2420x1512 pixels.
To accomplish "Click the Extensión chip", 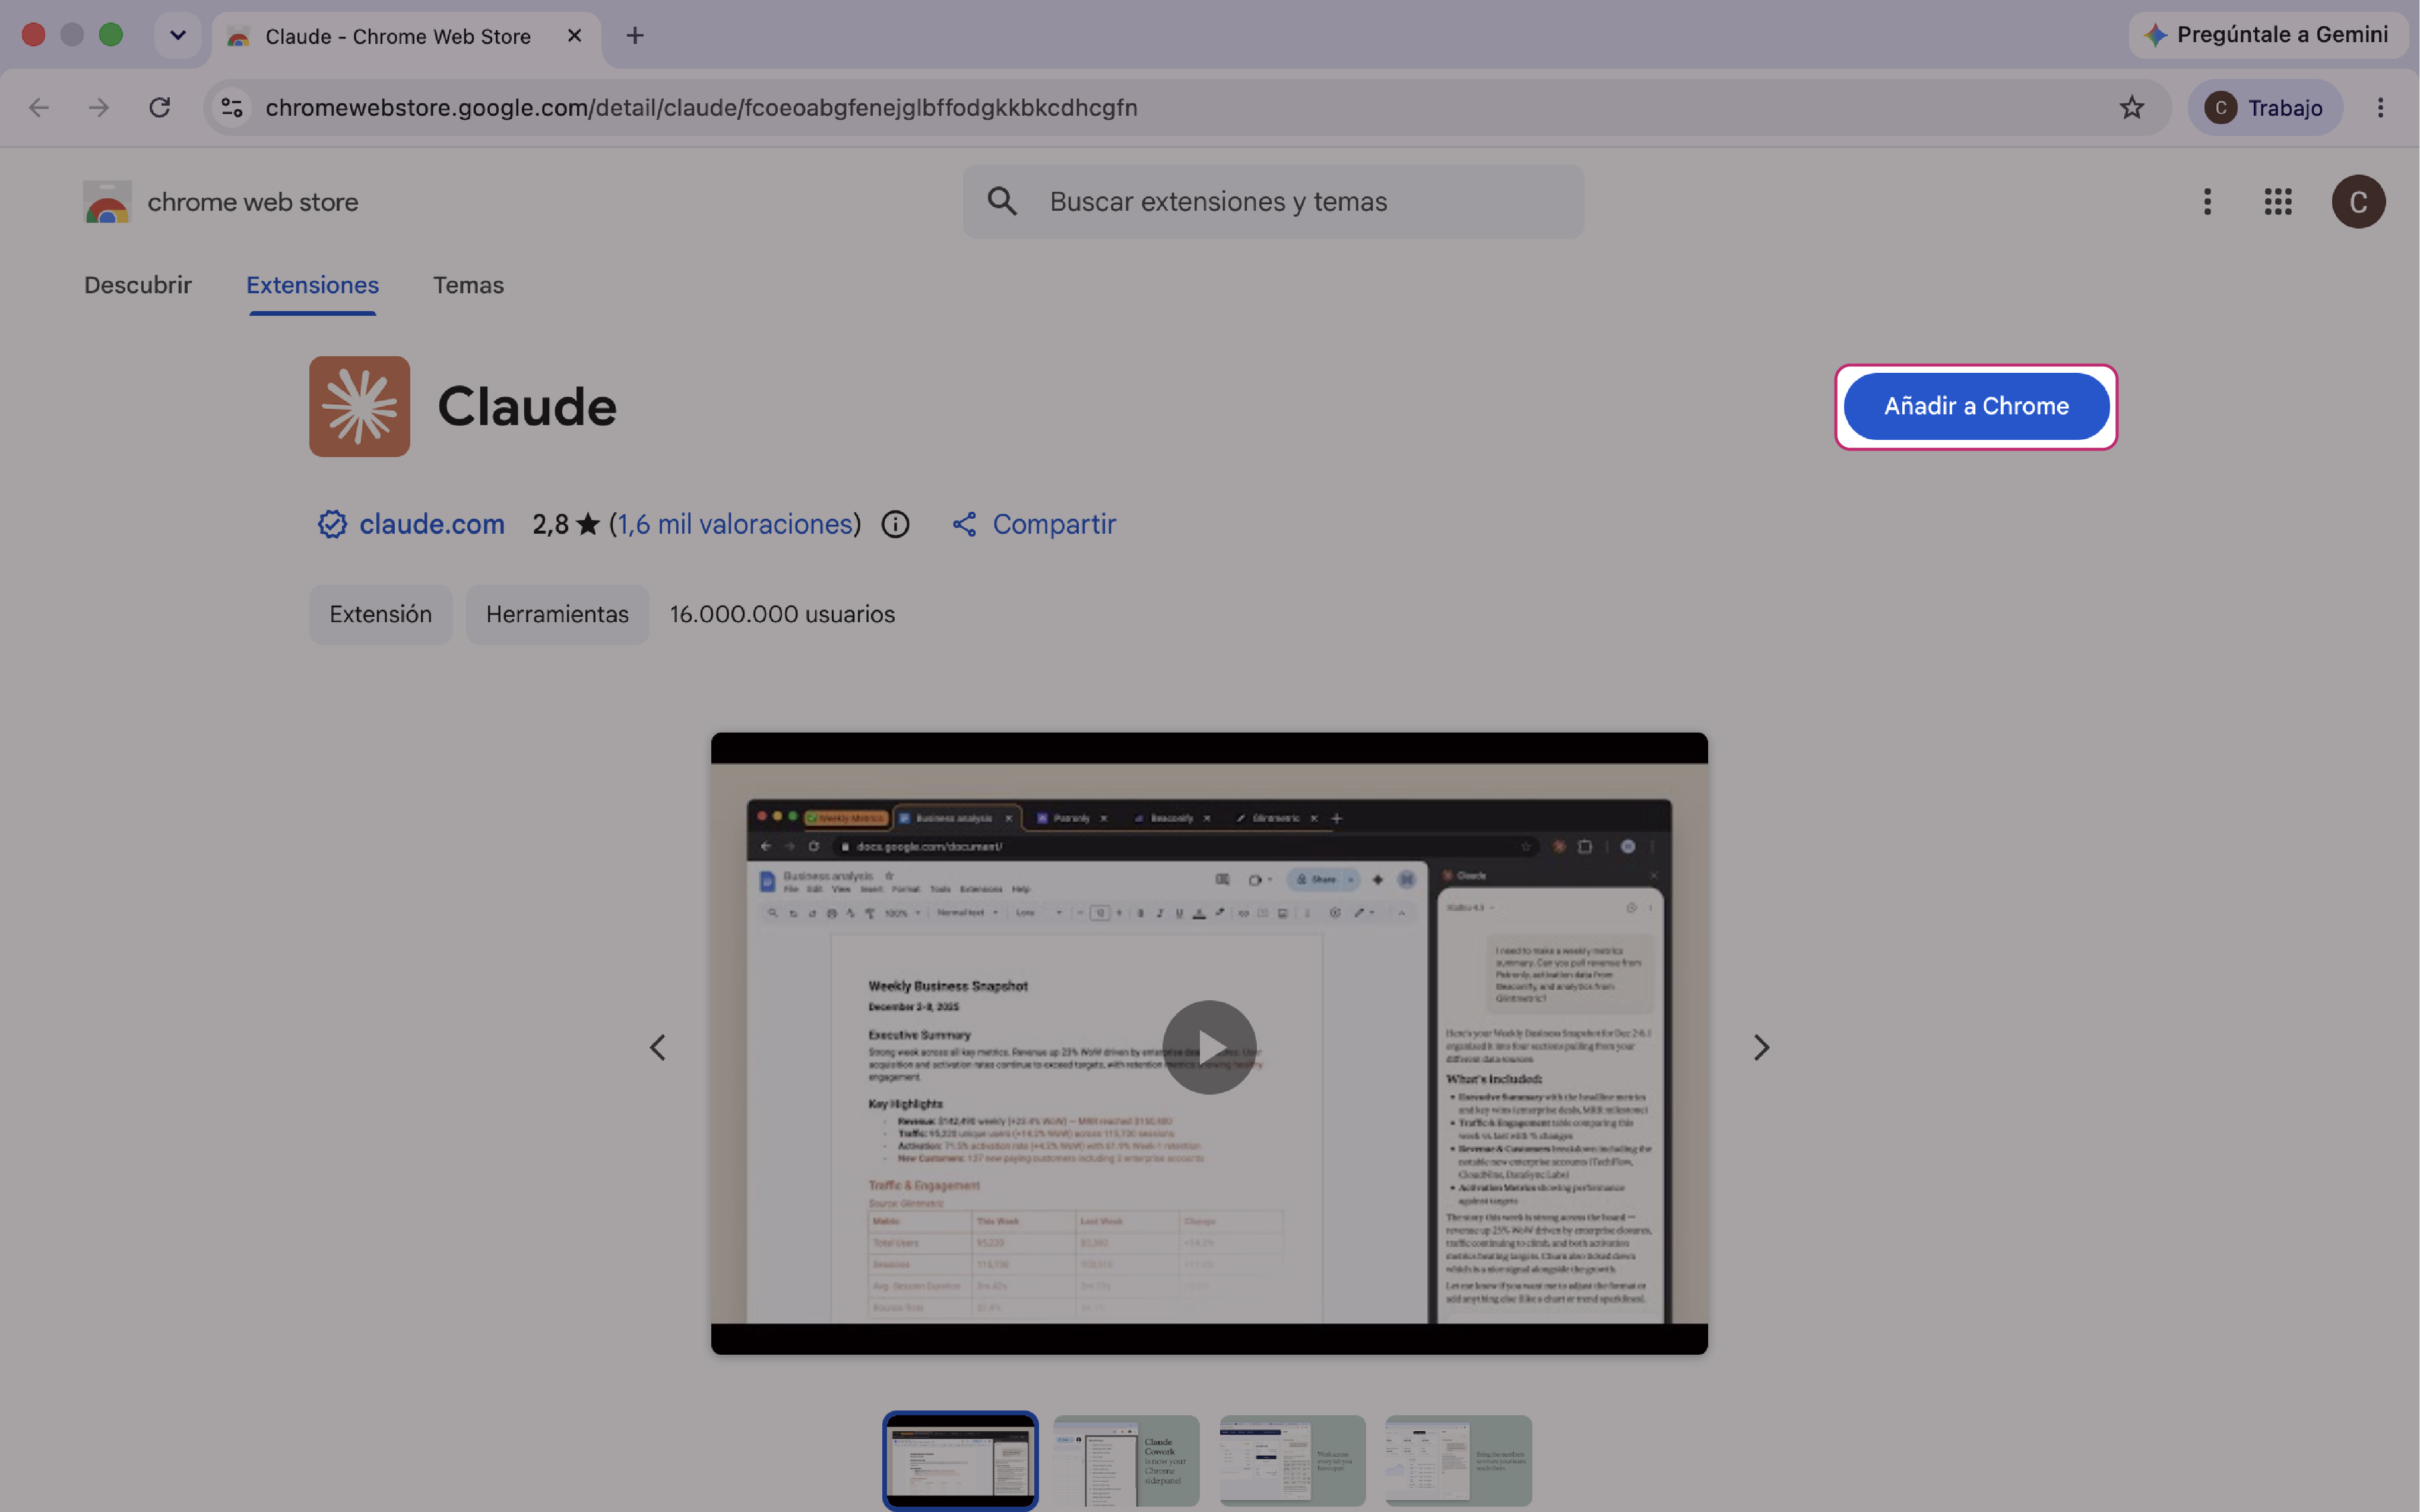I will tap(380, 614).
